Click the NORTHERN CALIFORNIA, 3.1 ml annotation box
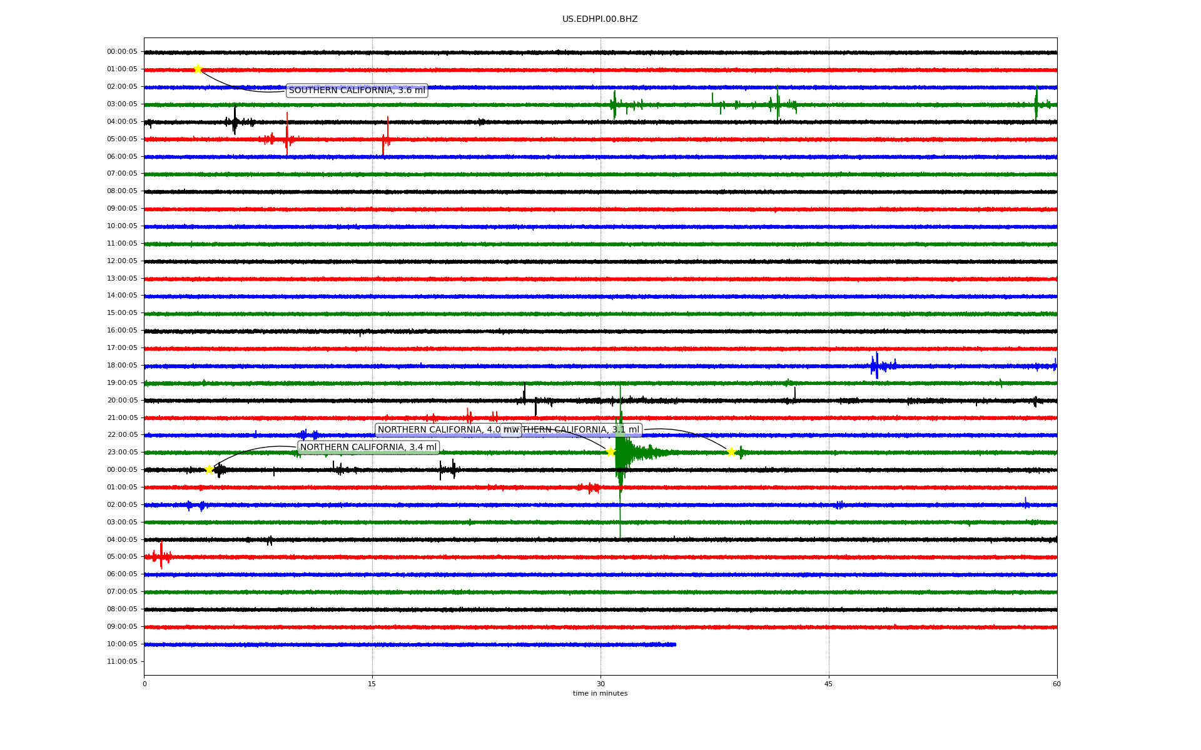This screenshot has width=1201, height=750. 582,430
